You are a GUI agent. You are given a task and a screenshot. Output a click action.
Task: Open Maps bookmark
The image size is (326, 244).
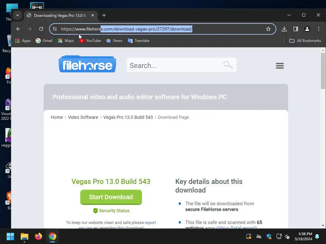pyautogui.click(x=66, y=41)
